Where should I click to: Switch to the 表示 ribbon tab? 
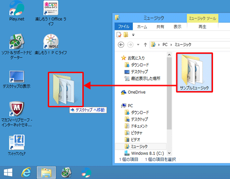pyautogui.click(x=177, y=27)
